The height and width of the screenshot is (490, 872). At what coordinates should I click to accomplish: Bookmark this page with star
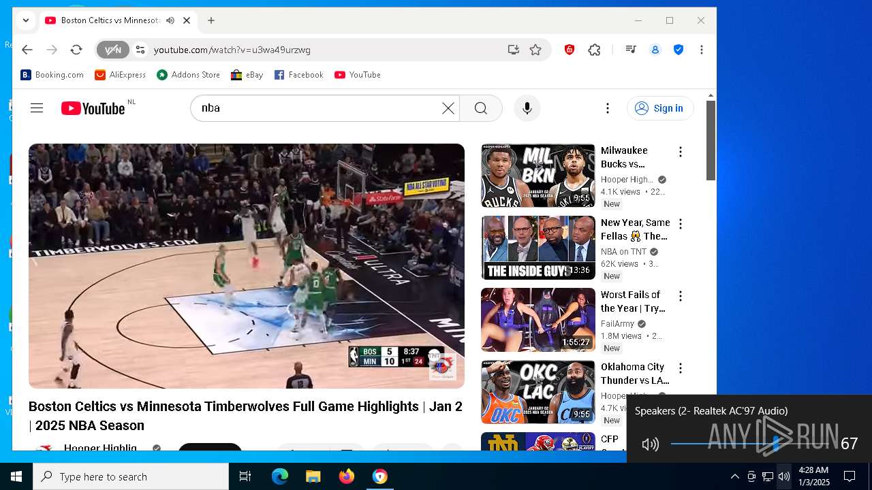click(535, 50)
